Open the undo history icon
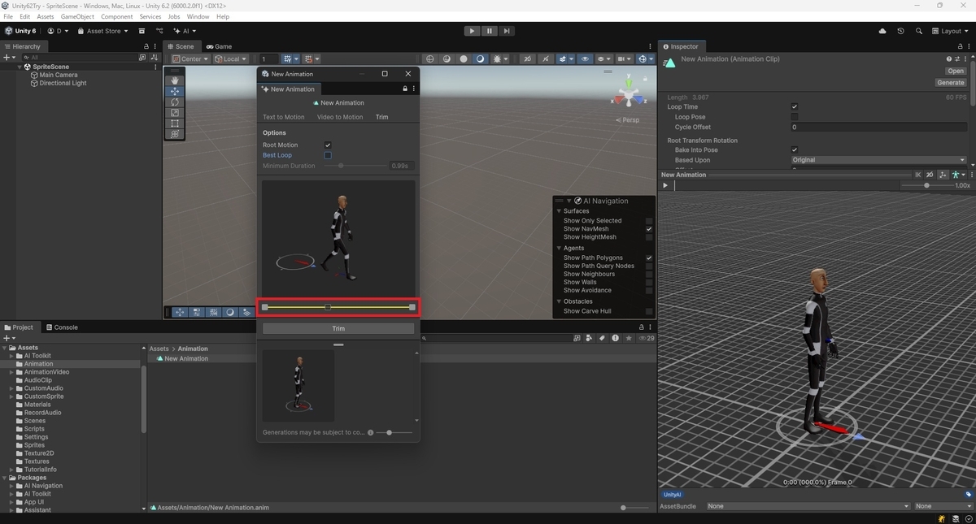 (x=900, y=31)
